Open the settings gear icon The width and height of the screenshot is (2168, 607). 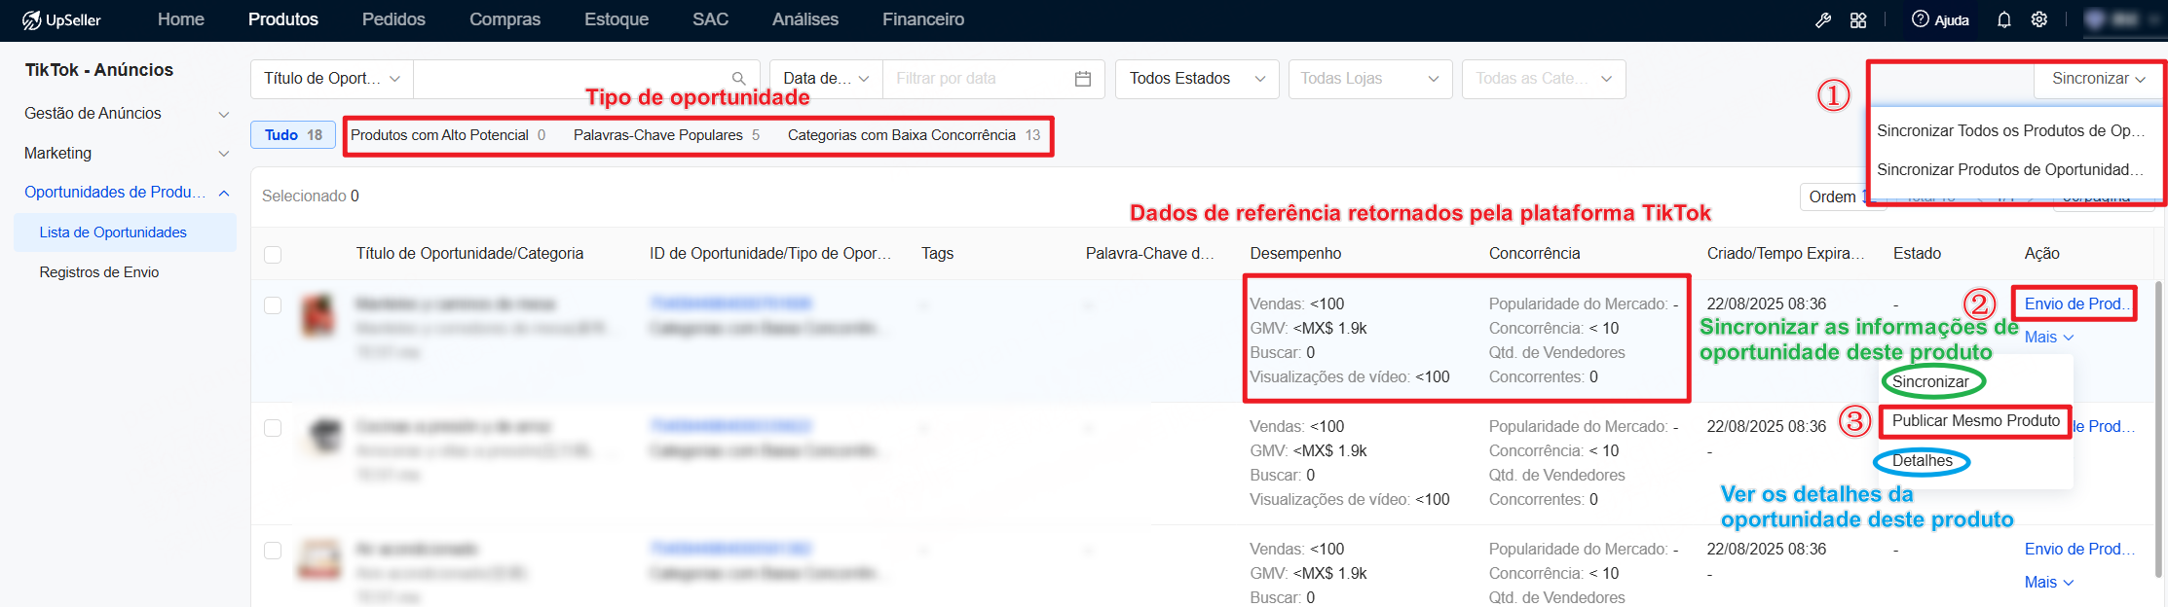tap(2038, 19)
